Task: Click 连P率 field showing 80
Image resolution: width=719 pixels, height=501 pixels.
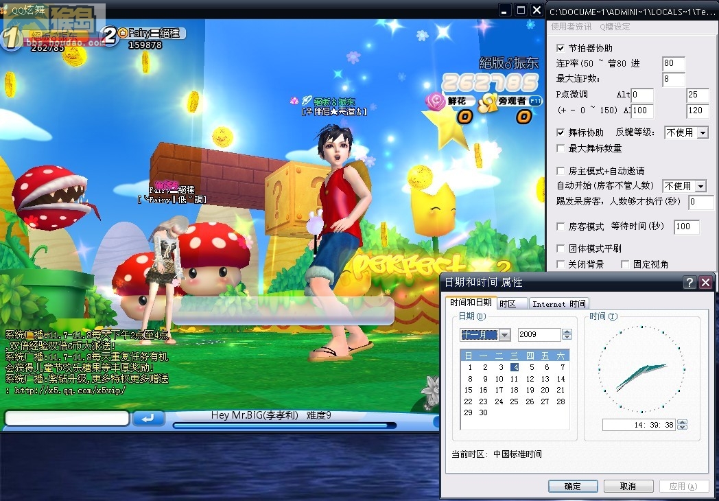Action: [x=673, y=63]
